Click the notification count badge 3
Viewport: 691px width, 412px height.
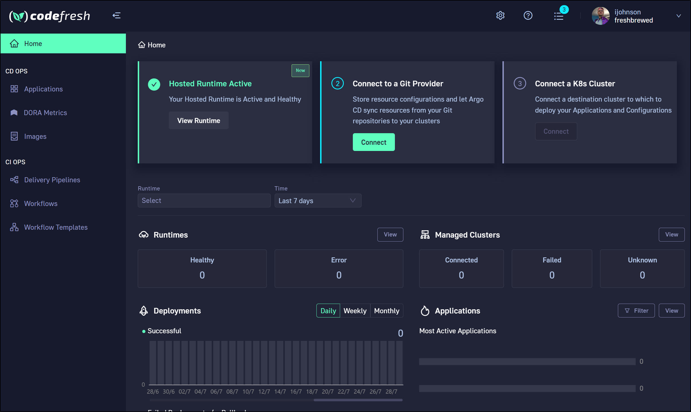pos(564,10)
